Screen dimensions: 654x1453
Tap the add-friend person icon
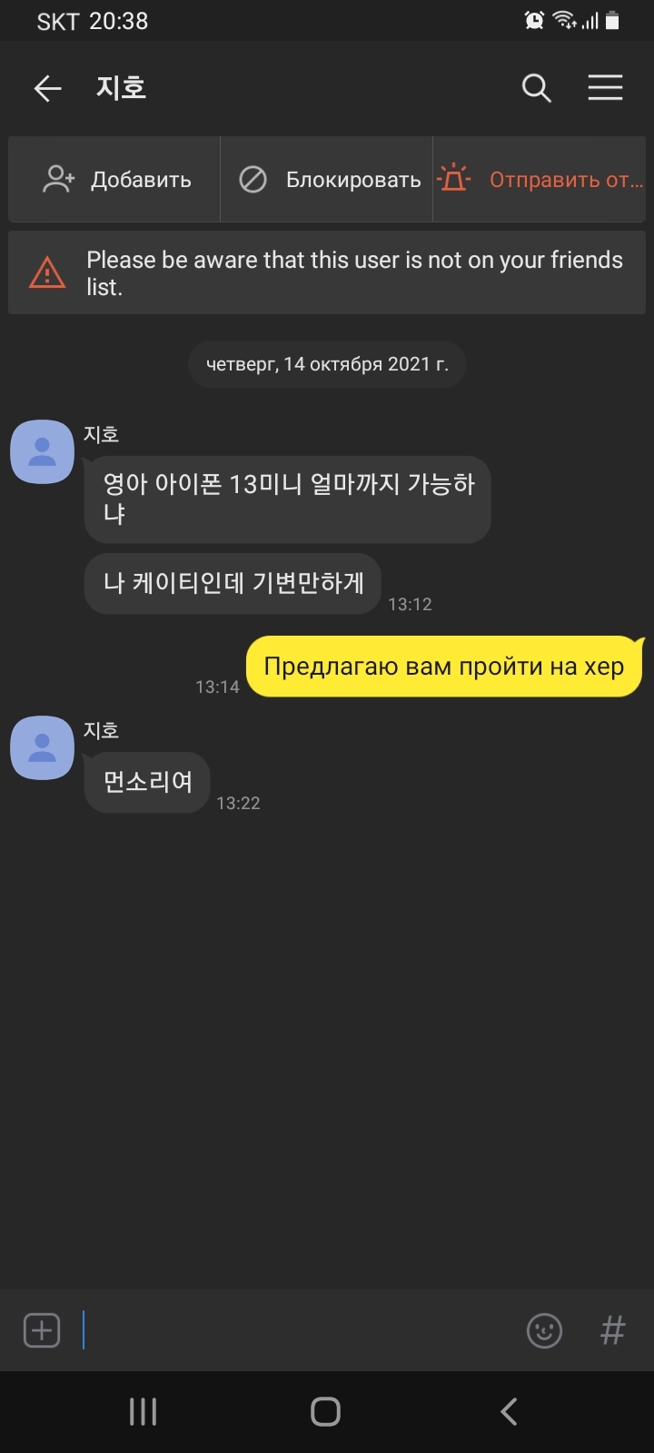[x=59, y=179]
